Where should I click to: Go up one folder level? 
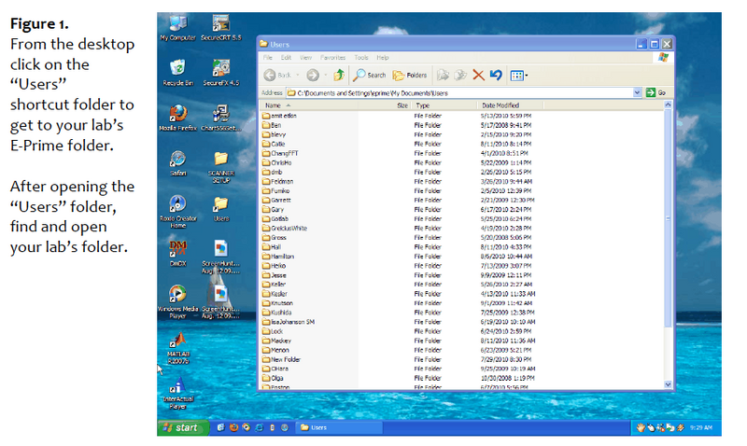click(x=339, y=75)
